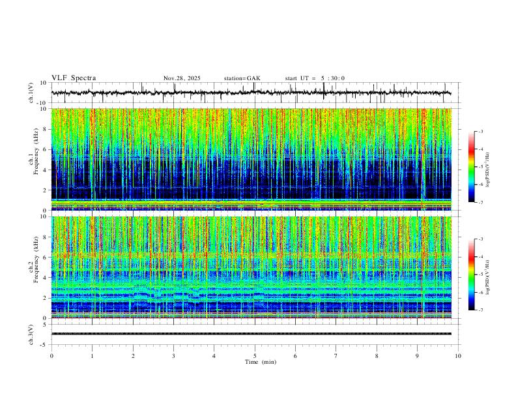Click the "-7" label on upper color bar
Viewport: 516px width, 399px height.
pos(481,202)
